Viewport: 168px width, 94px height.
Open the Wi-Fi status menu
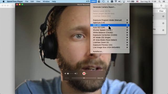click(116, 1)
